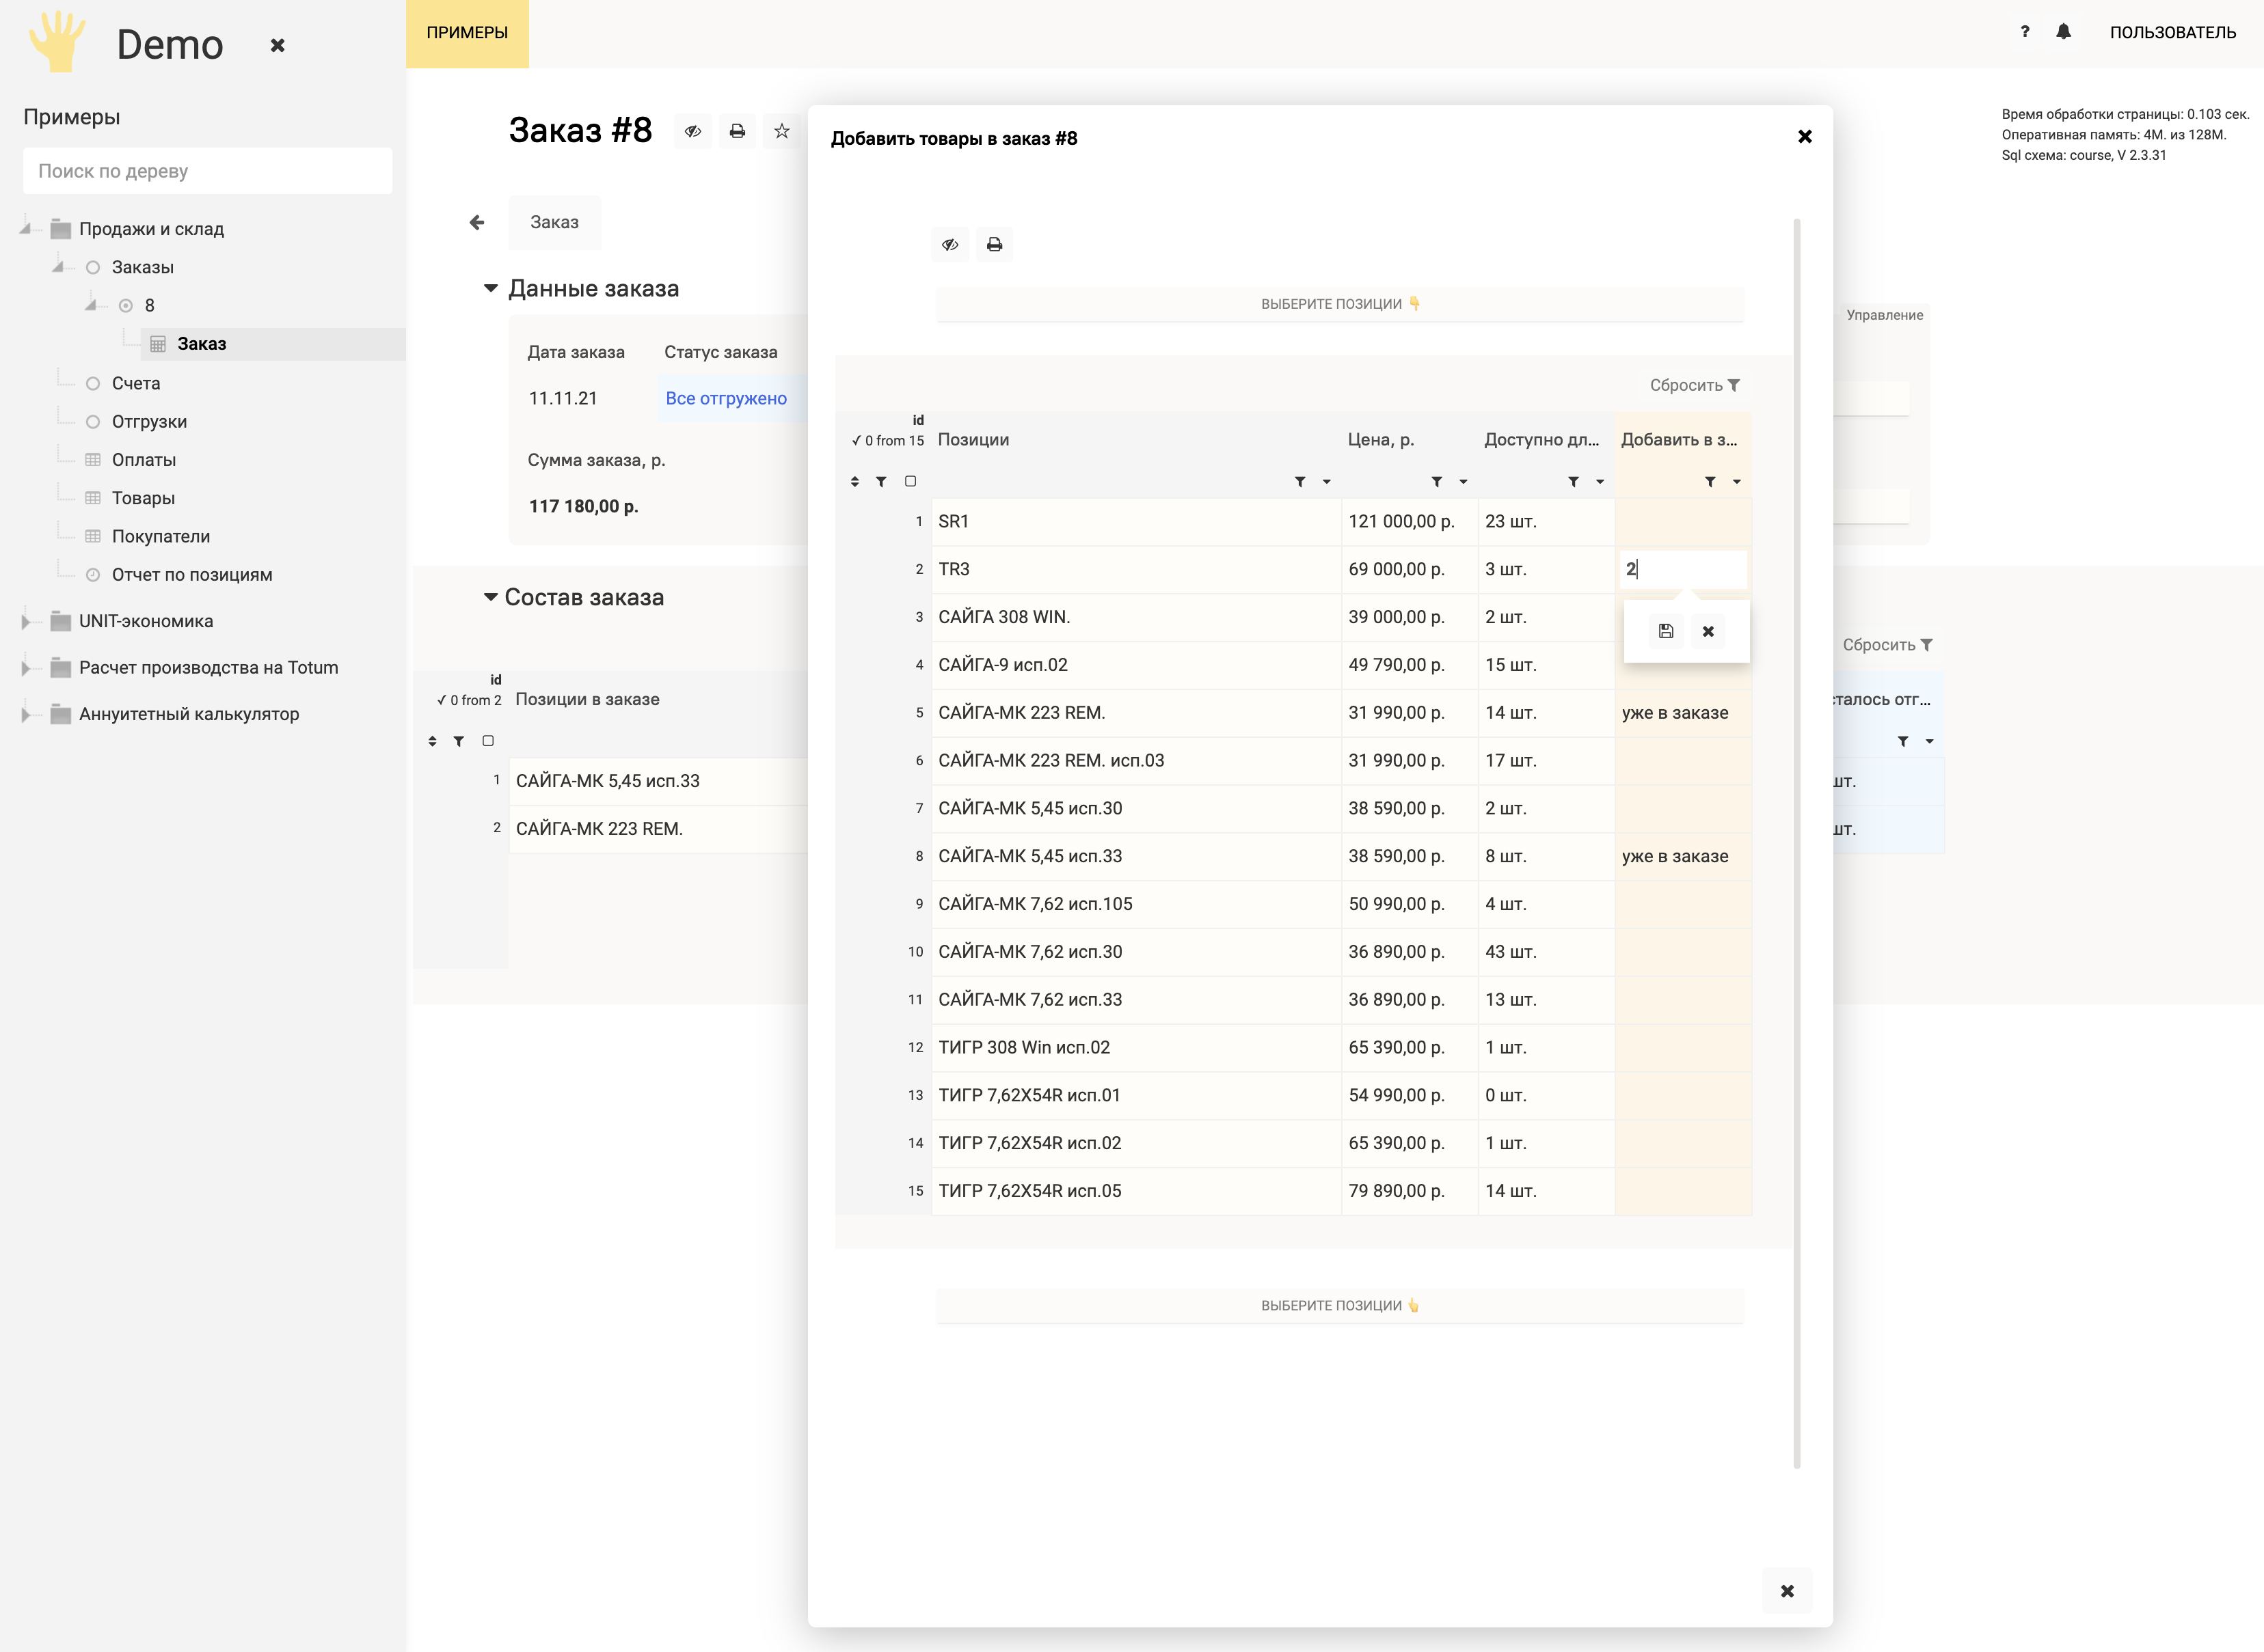
Task: Click filter icon in Осталось отг column
Action: 1903,741
